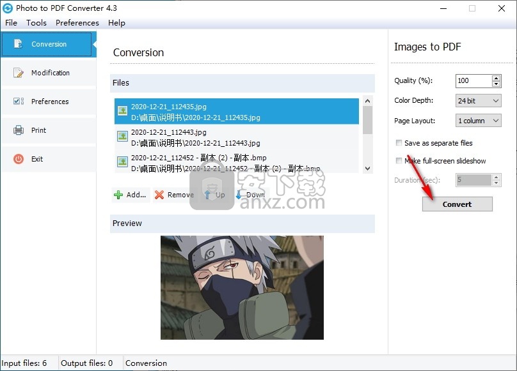
Task: Minimize the Photo to PDF Converter window
Action: click(443, 8)
